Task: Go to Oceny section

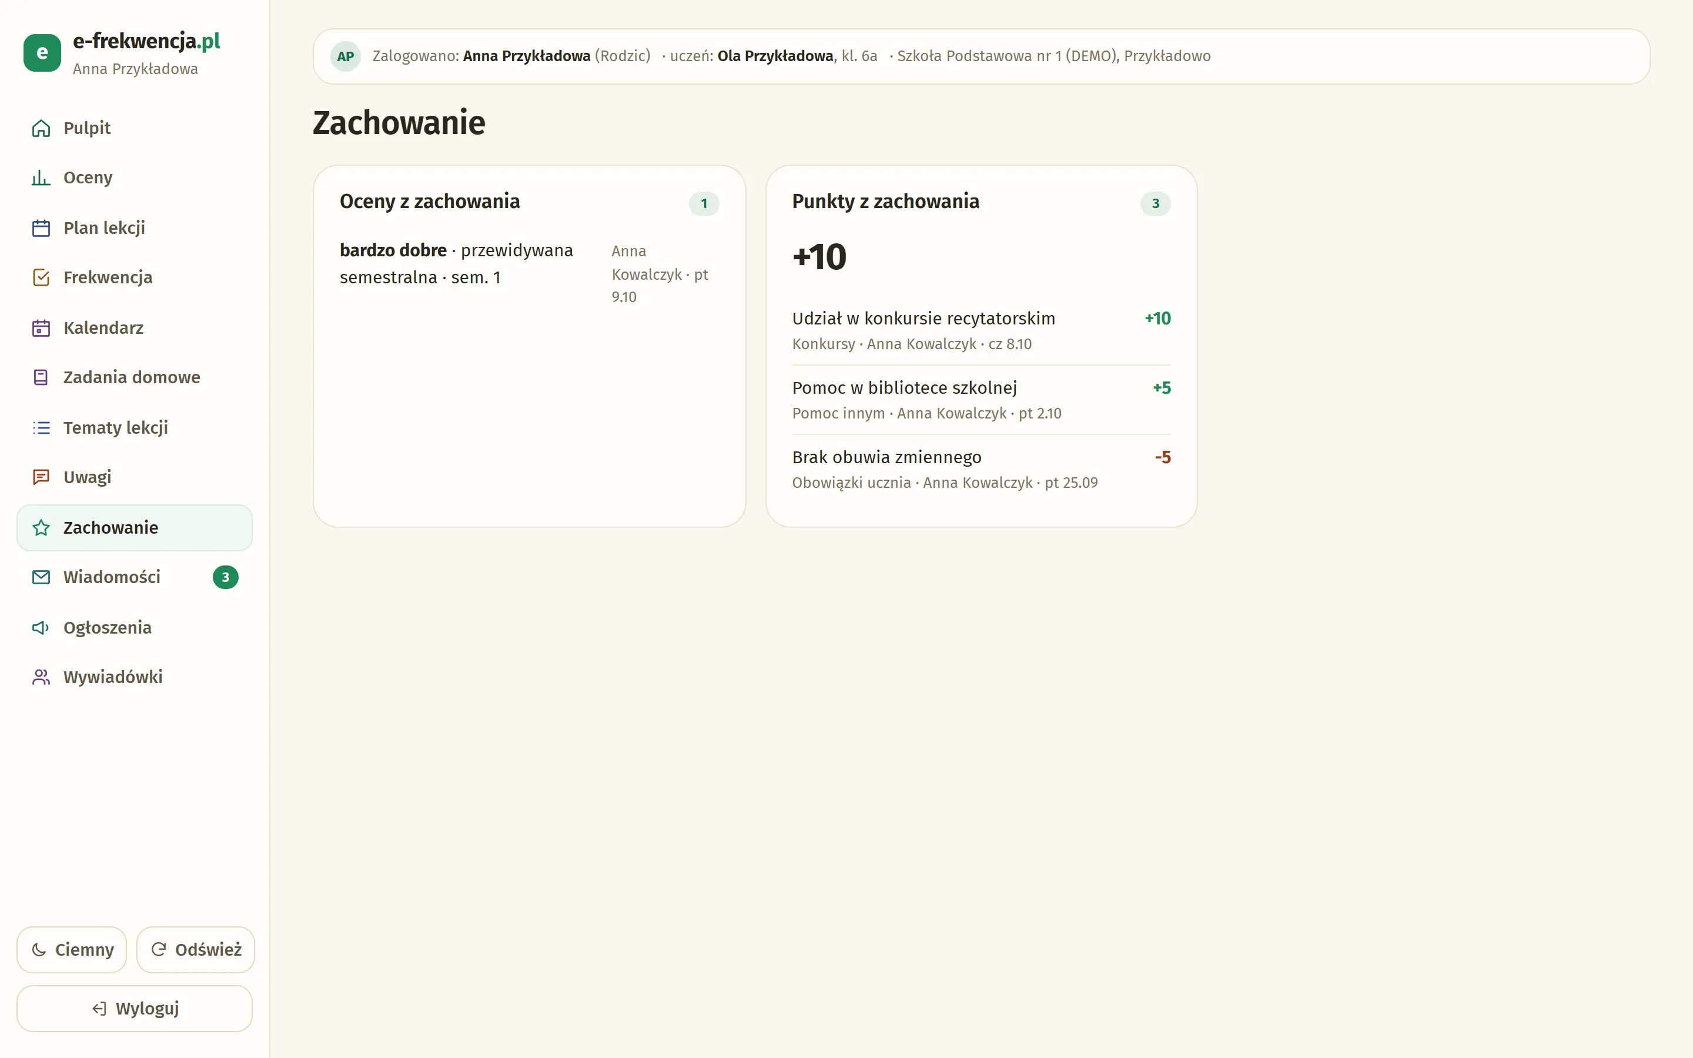Action: (x=134, y=178)
